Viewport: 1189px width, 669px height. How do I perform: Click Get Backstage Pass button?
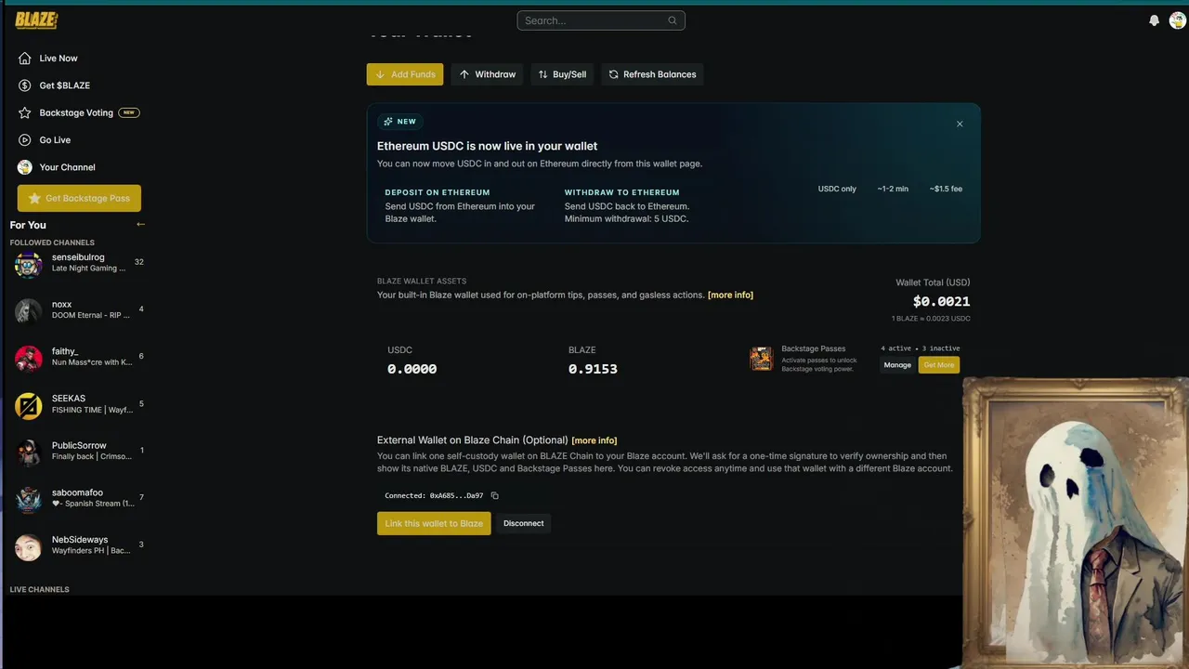pos(79,198)
